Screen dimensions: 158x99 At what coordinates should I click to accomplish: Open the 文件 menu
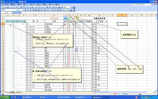click(x=7, y=4)
